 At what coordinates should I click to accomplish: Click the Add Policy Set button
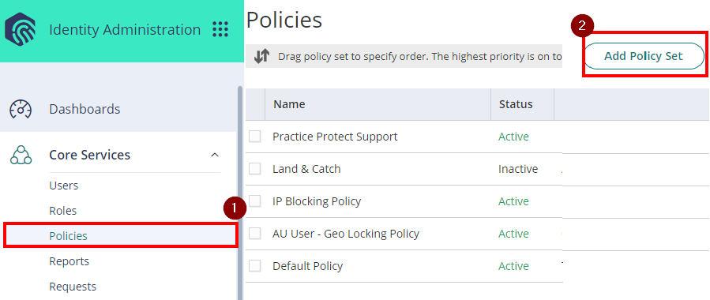644,56
